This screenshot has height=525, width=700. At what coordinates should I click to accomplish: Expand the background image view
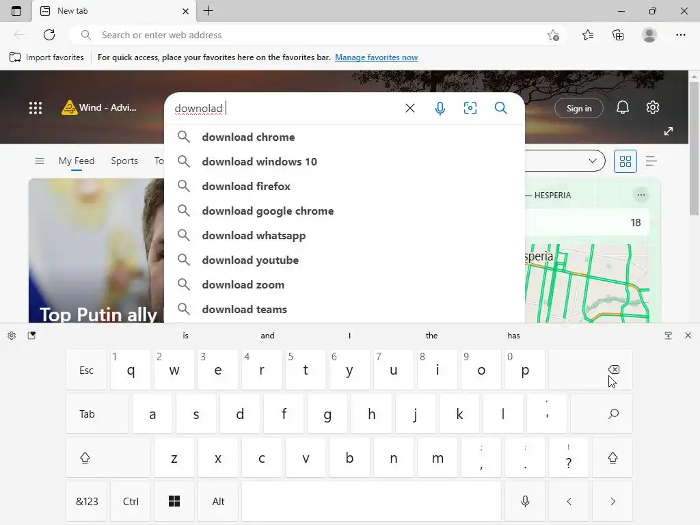(x=669, y=131)
